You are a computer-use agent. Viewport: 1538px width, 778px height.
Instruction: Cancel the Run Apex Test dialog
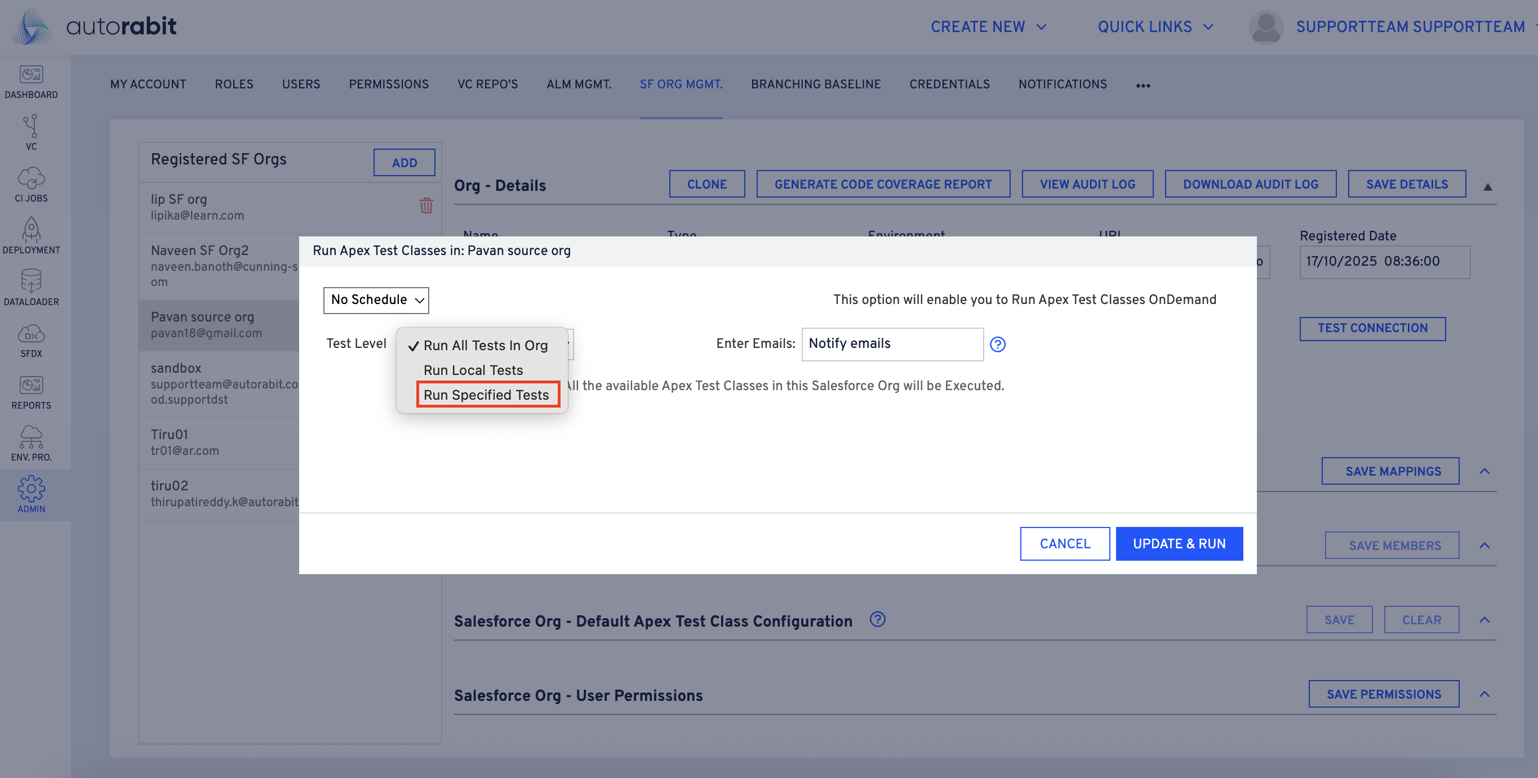click(x=1065, y=543)
